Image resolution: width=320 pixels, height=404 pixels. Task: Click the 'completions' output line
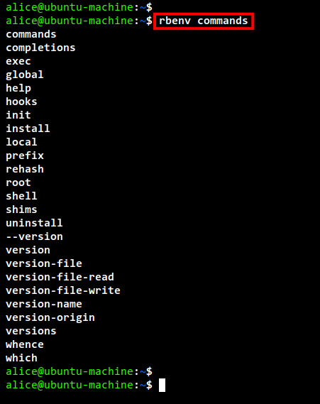click(x=40, y=48)
